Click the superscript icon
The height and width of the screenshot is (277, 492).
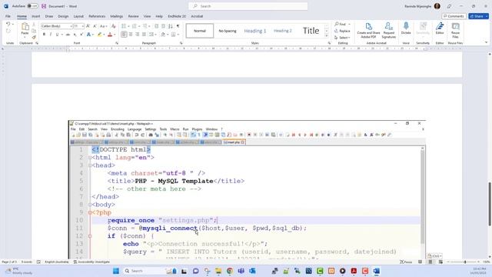pyautogui.click(x=81, y=35)
